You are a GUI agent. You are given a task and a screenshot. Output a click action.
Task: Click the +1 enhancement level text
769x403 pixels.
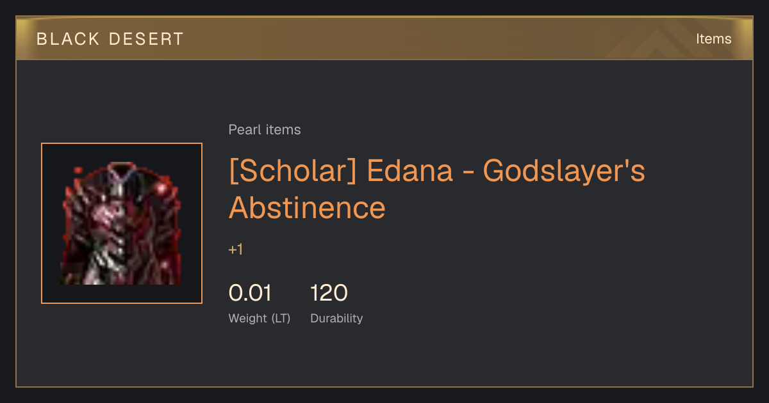[236, 249]
